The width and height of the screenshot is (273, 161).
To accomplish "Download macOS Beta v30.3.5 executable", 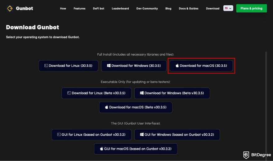I will click(136, 108).
